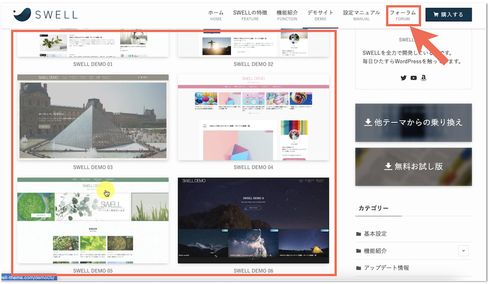Screen dimensions: 490x284
Task: Go to SWELLの特徴 FEATURE page
Action: click(250, 15)
